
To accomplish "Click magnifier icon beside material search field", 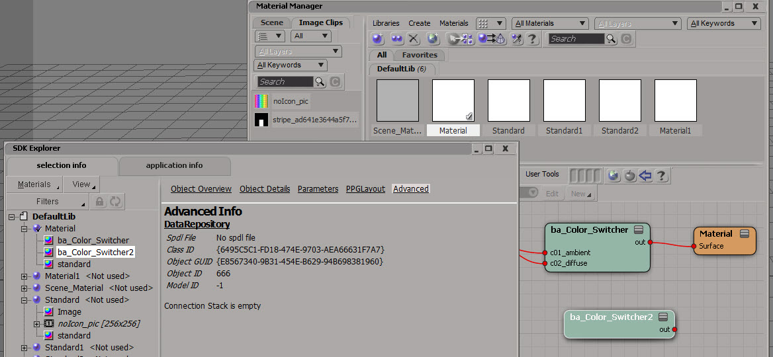I will pos(611,39).
